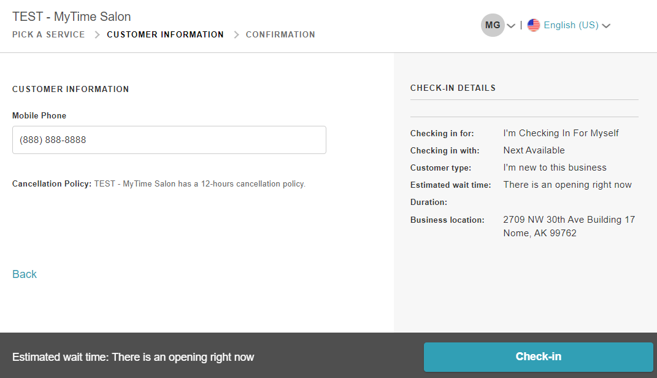The image size is (657, 378).
Task: Expand the chevron beside English (US)
Action: [606, 26]
